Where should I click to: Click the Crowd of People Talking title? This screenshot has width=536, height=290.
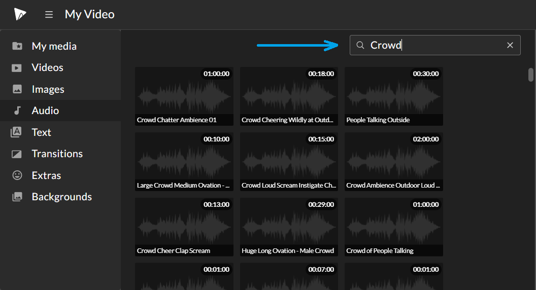tap(380, 251)
